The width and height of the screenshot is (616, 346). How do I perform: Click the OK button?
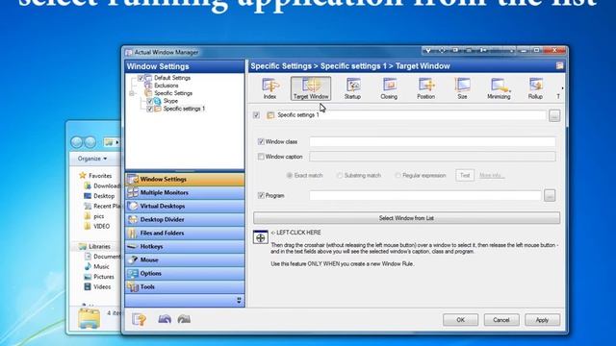point(460,320)
